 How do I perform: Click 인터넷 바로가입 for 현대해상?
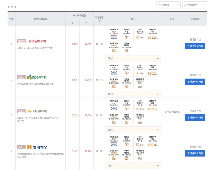coord(195,153)
